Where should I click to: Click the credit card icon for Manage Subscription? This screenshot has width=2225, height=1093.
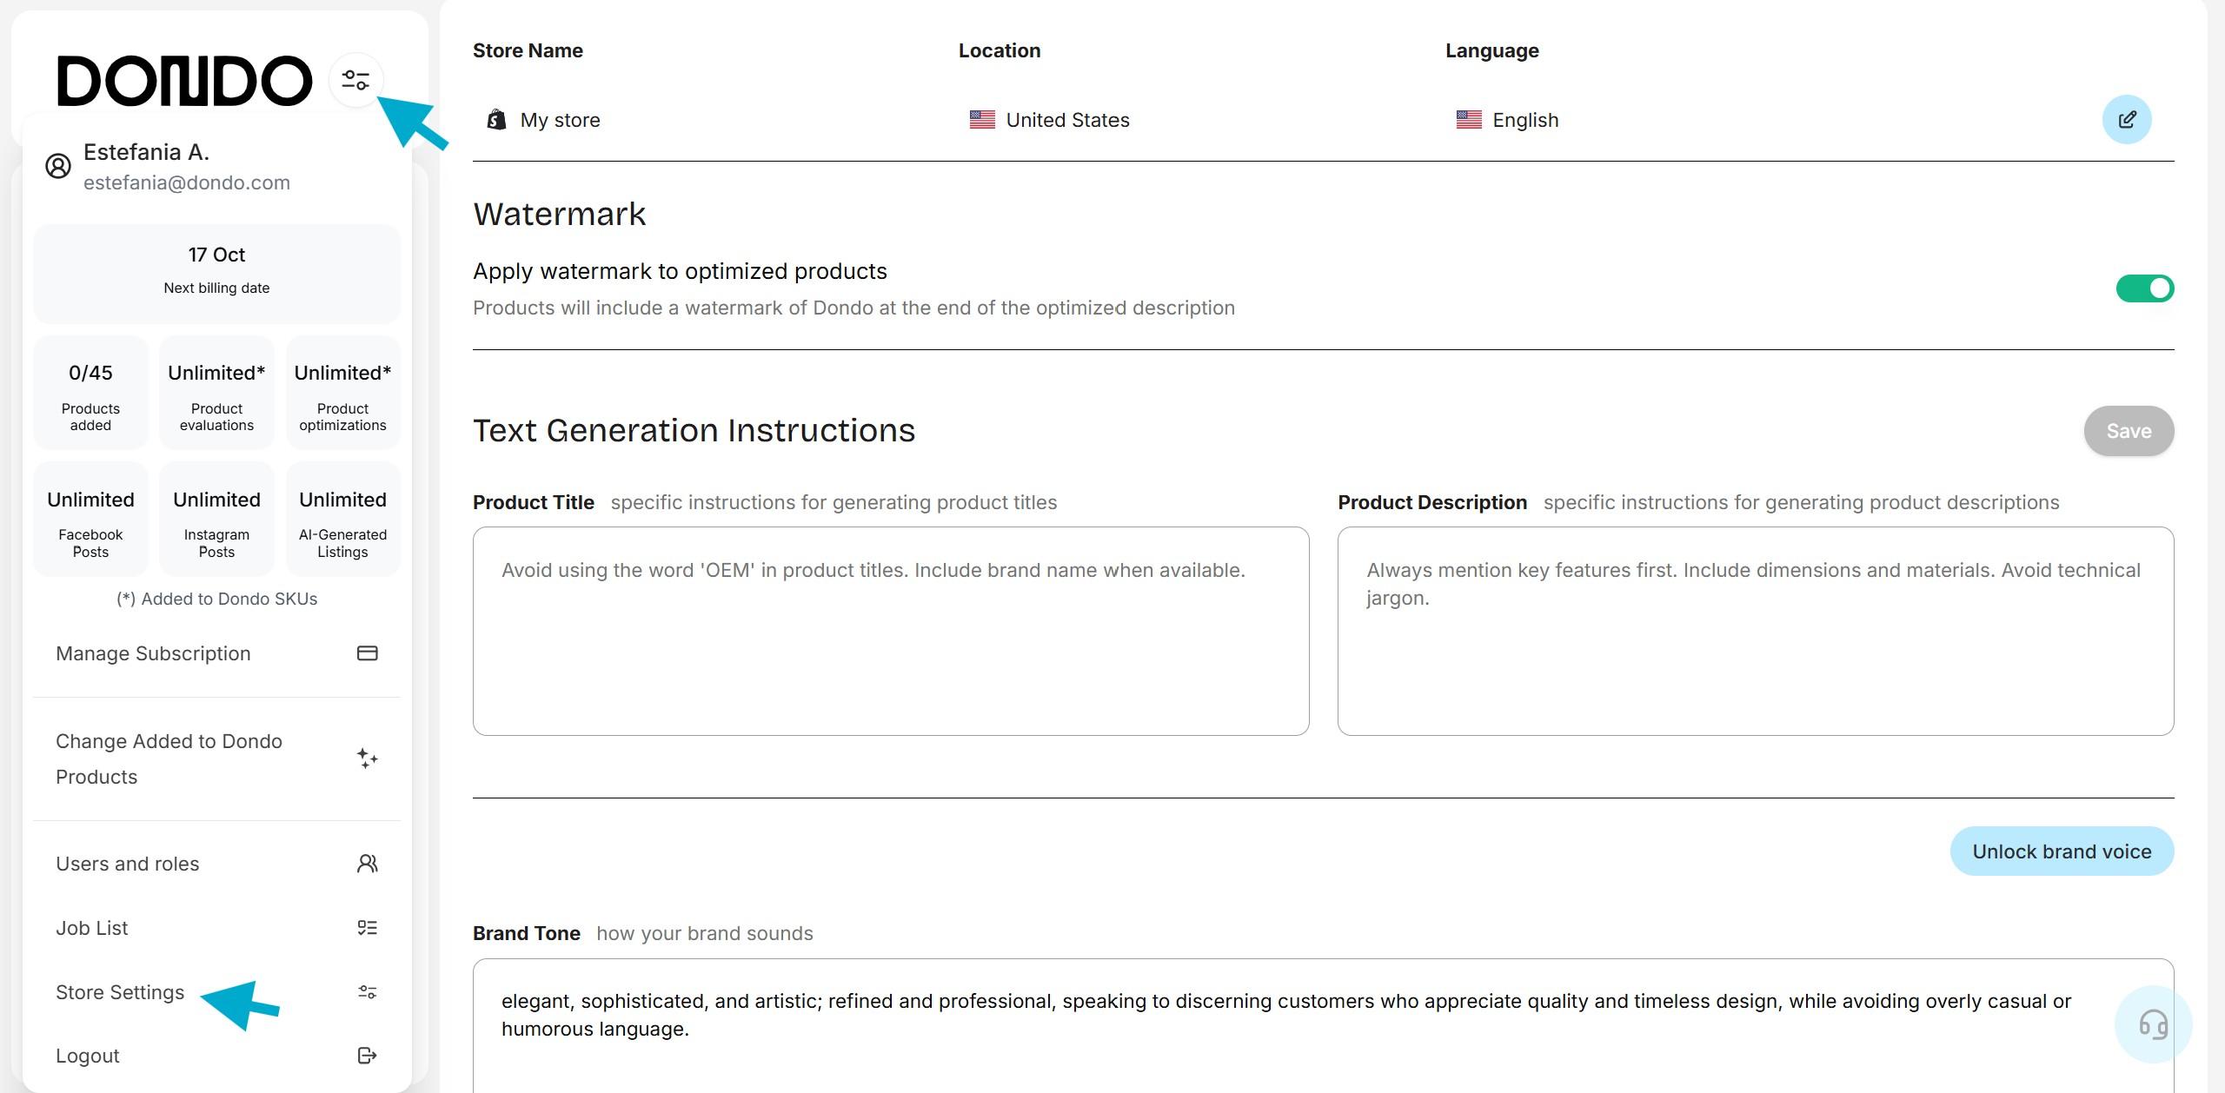pyautogui.click(x=367, y=653)
